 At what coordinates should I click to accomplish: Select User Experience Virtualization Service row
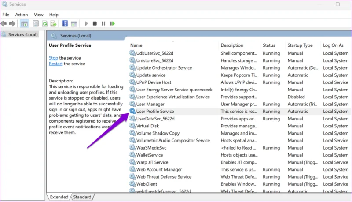tap(240, 97)
